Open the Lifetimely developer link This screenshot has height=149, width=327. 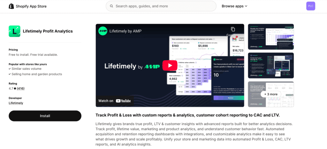[16, 103]
